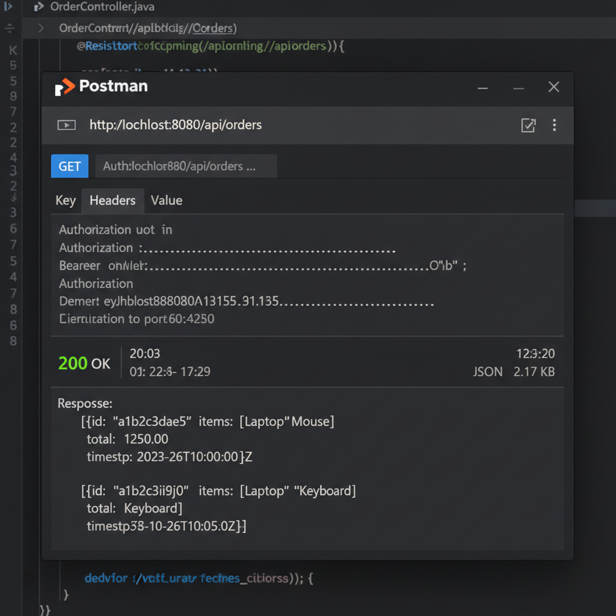Click the timestp38-10-26T10:05:0Z line
The image size is (616, 616).
point(167,526)
